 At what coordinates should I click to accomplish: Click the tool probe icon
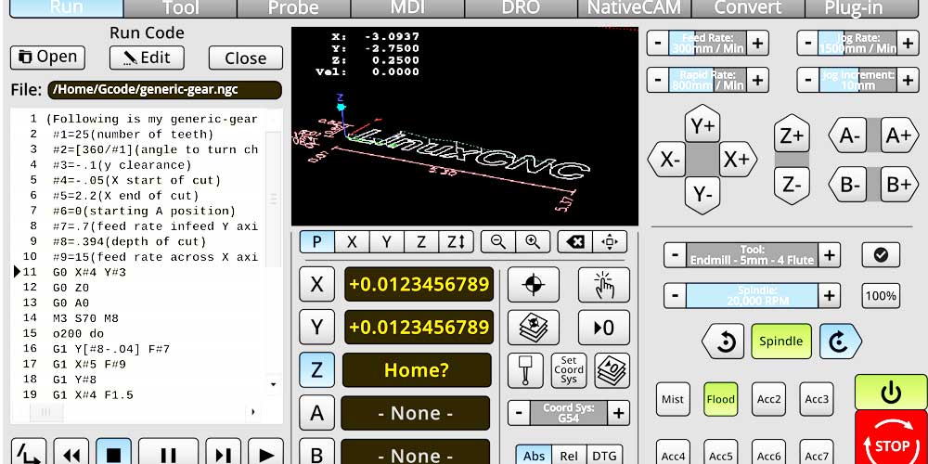coord(525,371)
